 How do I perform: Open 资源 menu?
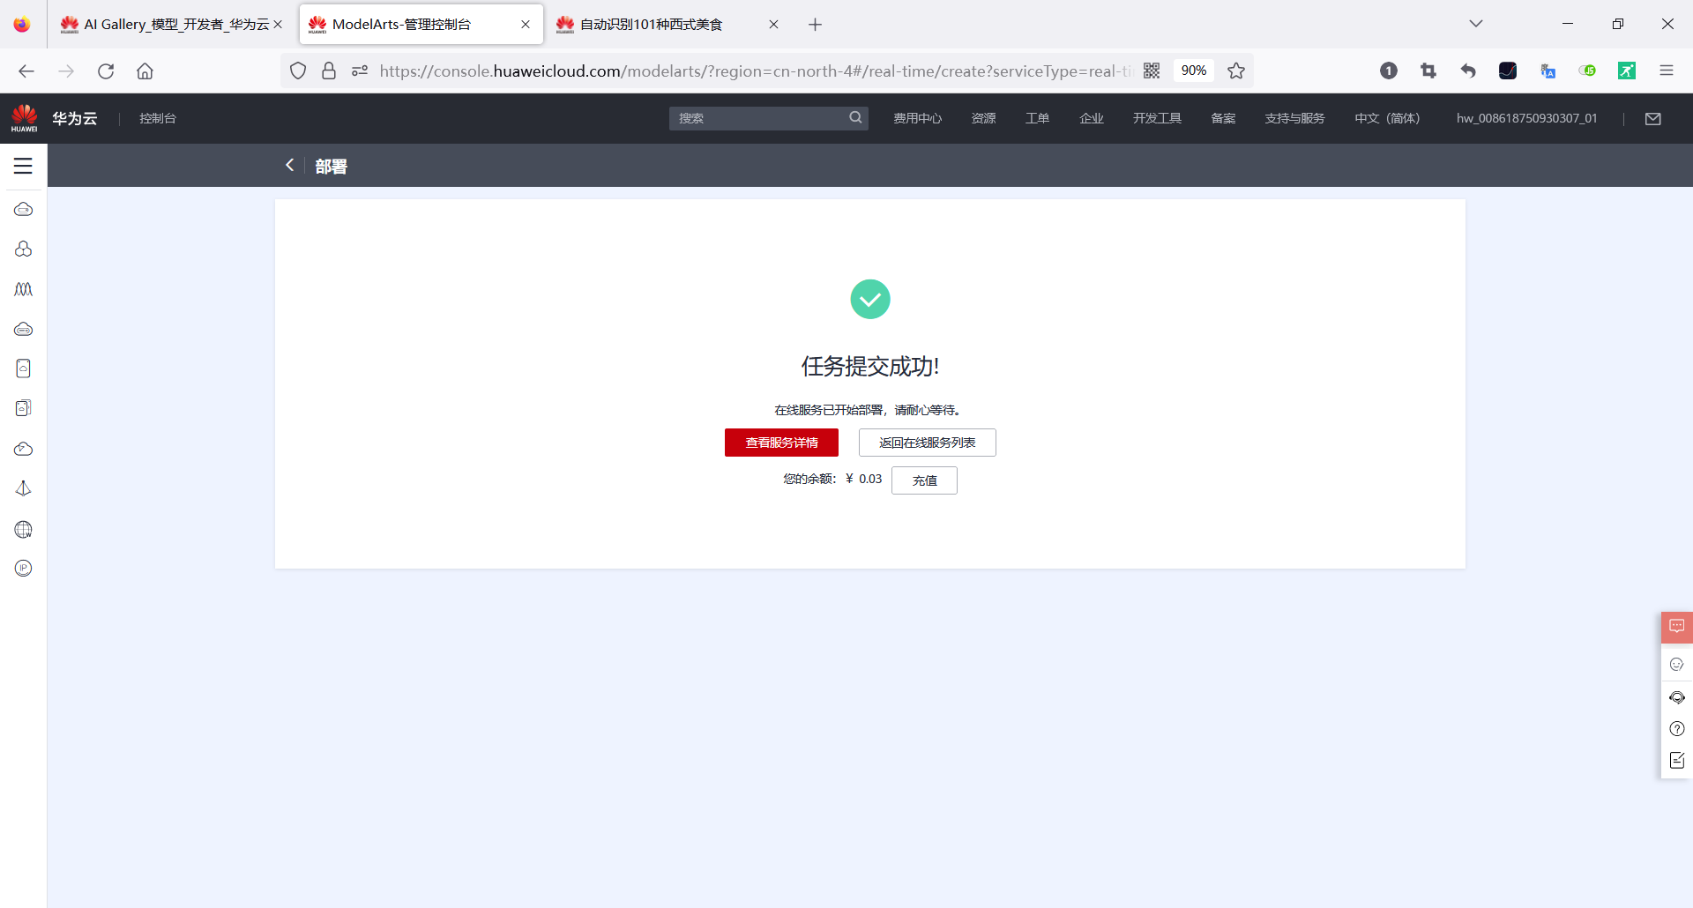(x=983, y=118)
